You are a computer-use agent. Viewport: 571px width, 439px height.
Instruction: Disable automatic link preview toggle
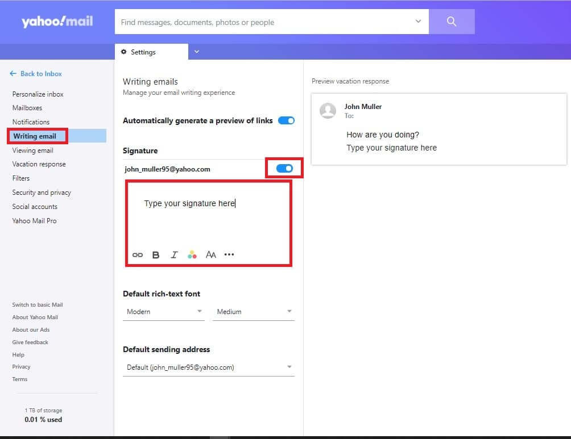pyautogui.click(x=286, y=120)
